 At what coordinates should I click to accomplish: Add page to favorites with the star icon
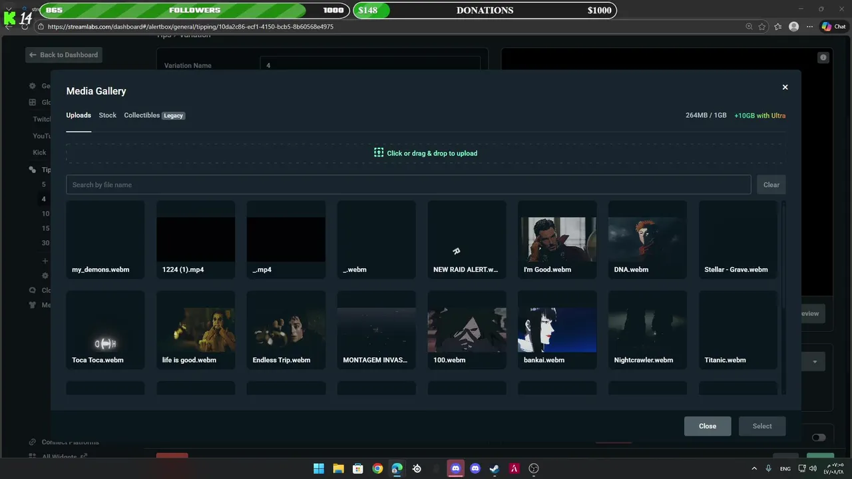click(762, 27)
